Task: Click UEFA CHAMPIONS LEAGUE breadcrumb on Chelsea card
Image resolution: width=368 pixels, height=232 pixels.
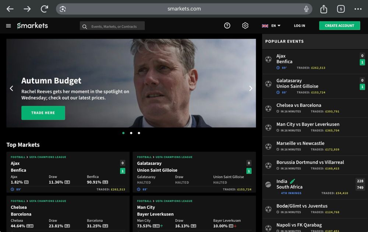Action: pyautogui.click(x=47, y=201)
